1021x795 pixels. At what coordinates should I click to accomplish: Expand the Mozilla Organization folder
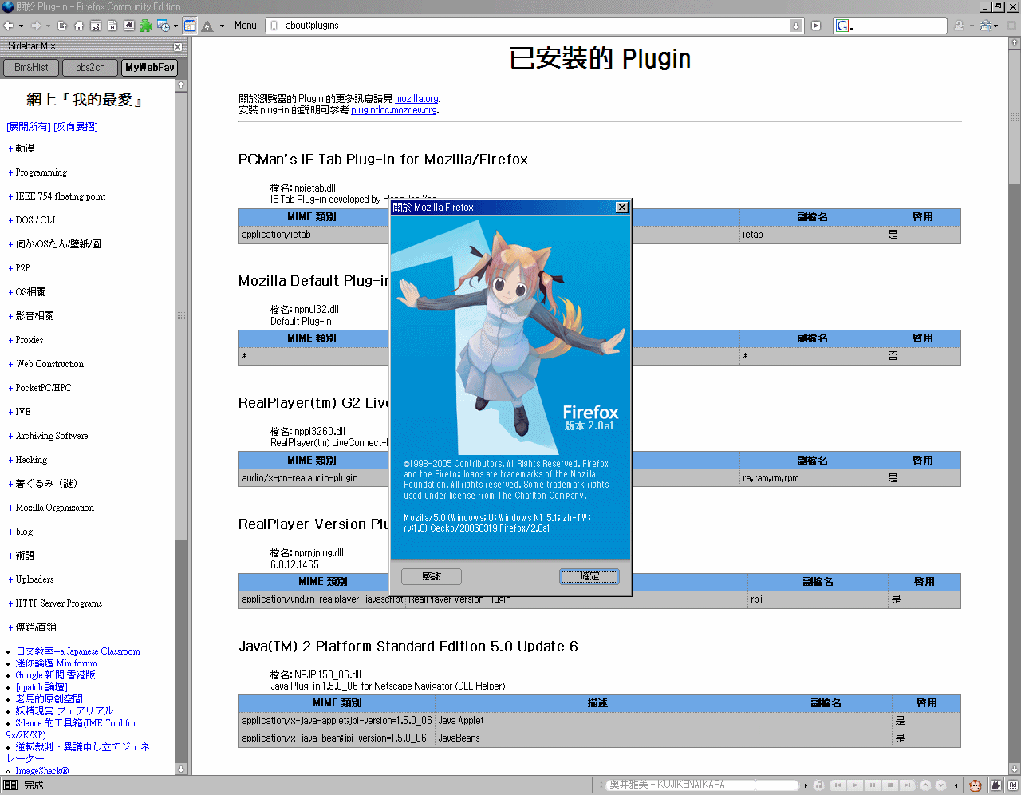click(10, 508)
